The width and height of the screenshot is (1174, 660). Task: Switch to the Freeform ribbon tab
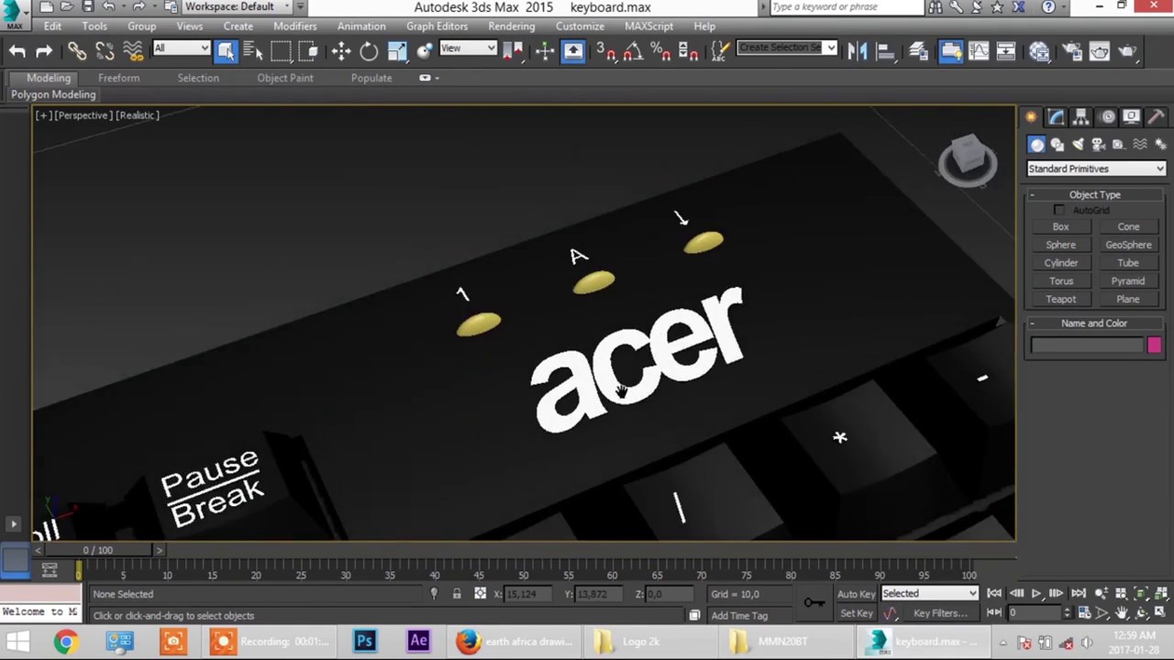[x=119, y=78]
